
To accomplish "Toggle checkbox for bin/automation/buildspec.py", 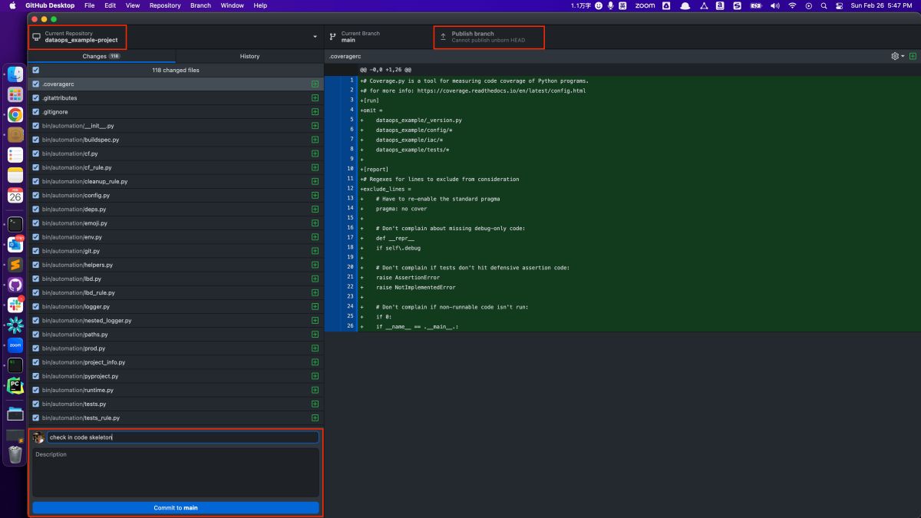I will [36, 140].
